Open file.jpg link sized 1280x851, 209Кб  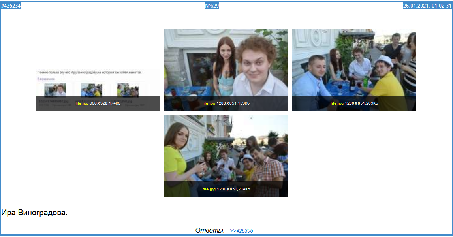pyautogui.click(x=337, y=103)
